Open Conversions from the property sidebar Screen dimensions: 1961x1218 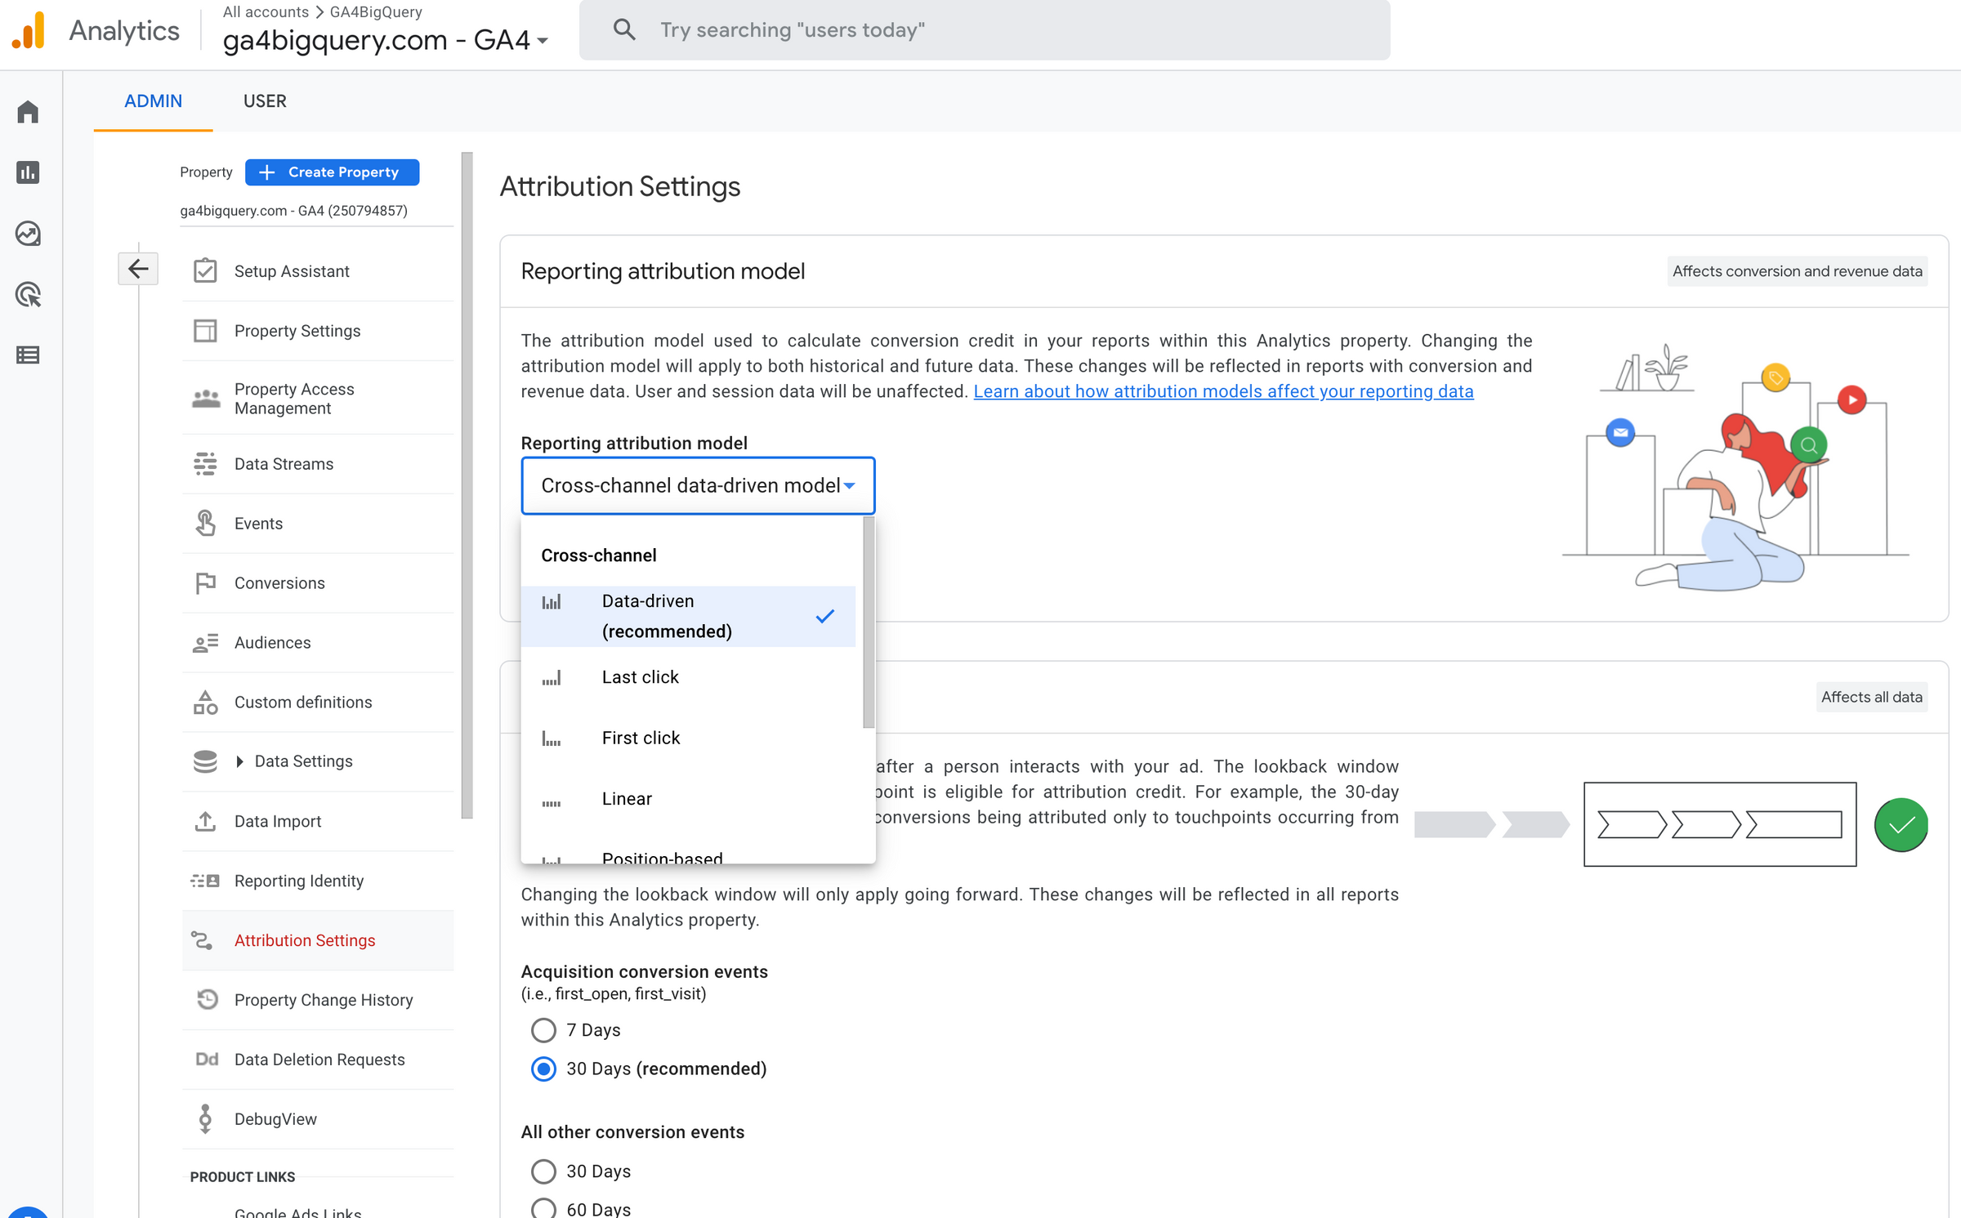point(279,582)
